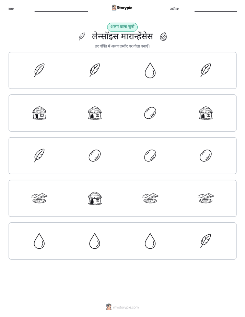Click the small feather icon beside the title
This screenshot has width=245, height=317.
82,37
